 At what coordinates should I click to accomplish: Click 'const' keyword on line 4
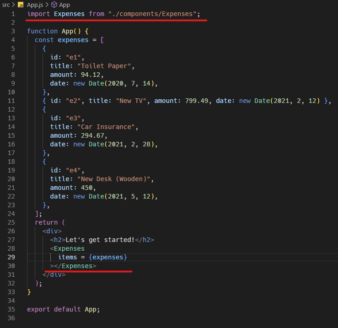pyautogui.click(x=44, y=40)
